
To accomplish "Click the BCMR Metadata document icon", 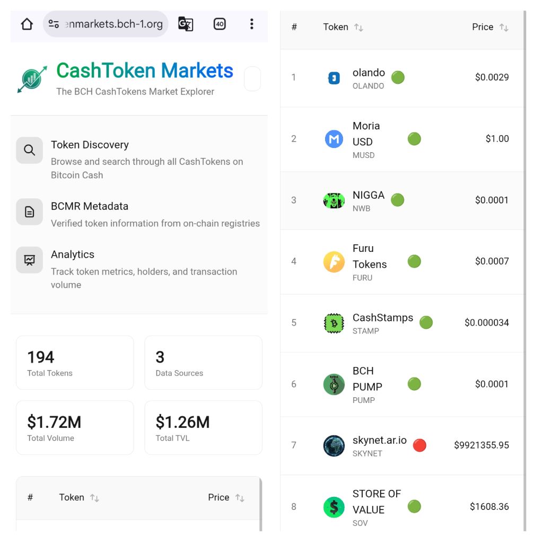I will pos(30,212).
